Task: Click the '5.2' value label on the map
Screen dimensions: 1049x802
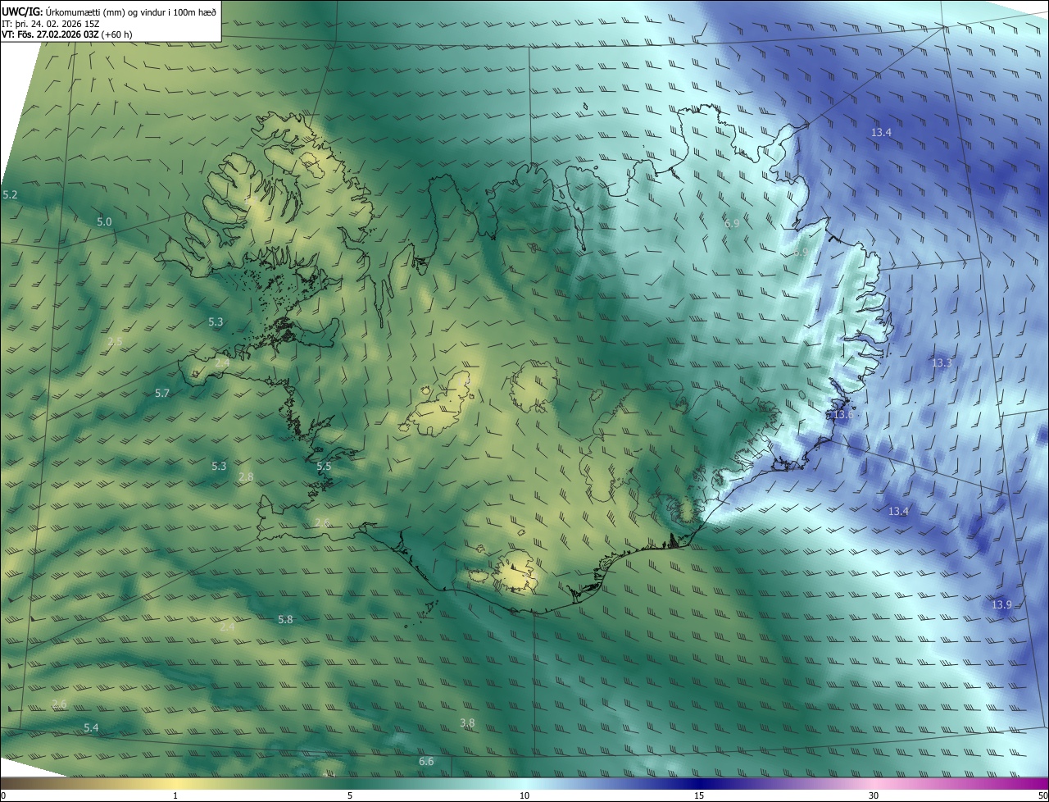Action: pyautogui.click(x=10, y=195)
